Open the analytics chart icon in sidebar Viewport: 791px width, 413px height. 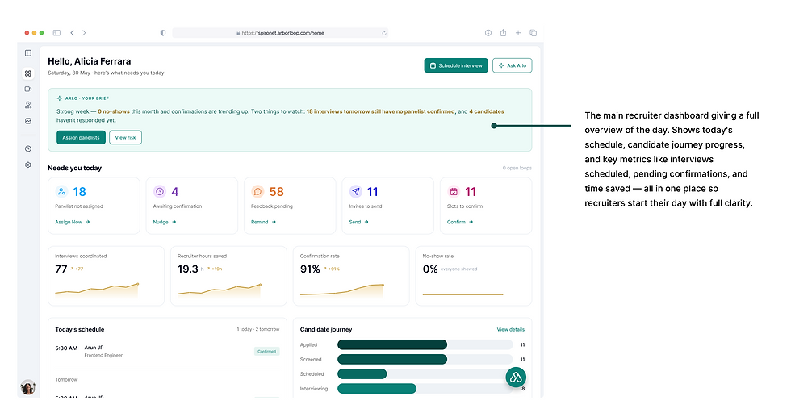click(x=28, y=121)
